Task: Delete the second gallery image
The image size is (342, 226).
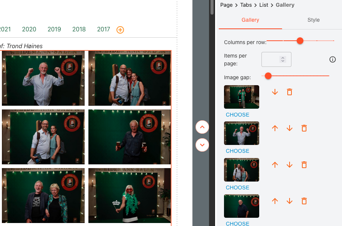Action: pyautogui.click(x=304, y=128)
